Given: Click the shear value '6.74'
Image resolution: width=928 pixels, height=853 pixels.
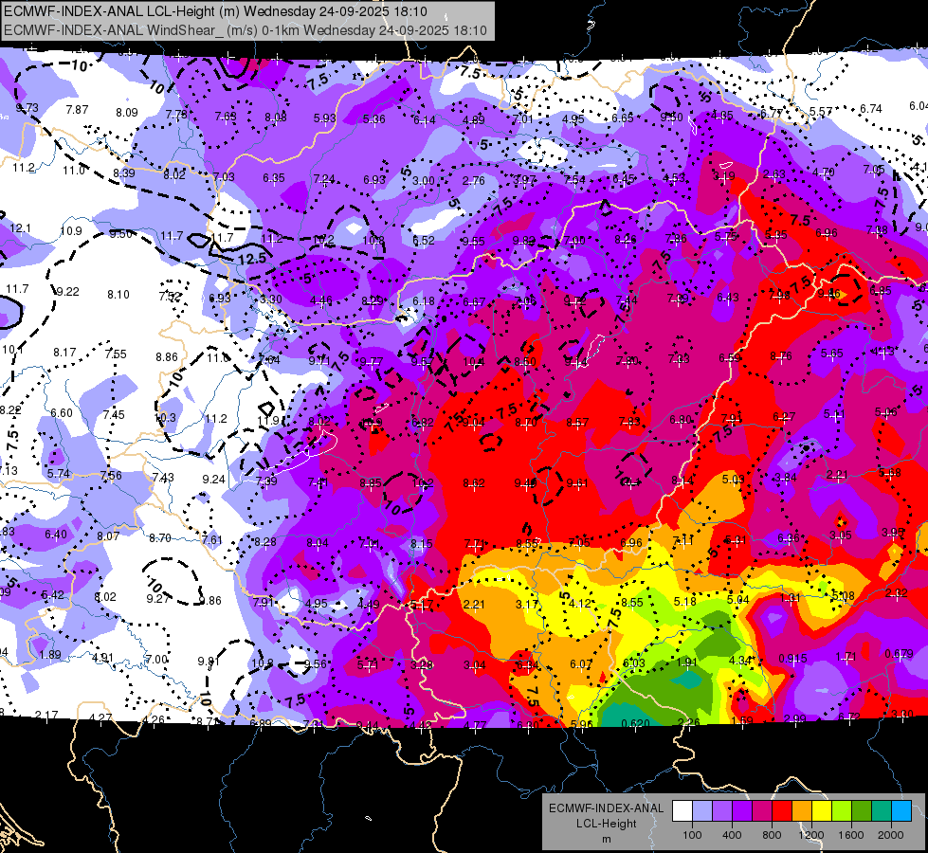Looking at the screenshot, I should pos(870,109).
